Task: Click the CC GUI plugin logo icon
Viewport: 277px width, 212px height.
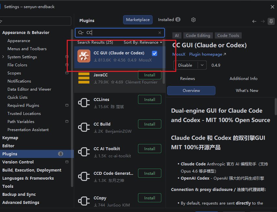Action: click(84, 56)
